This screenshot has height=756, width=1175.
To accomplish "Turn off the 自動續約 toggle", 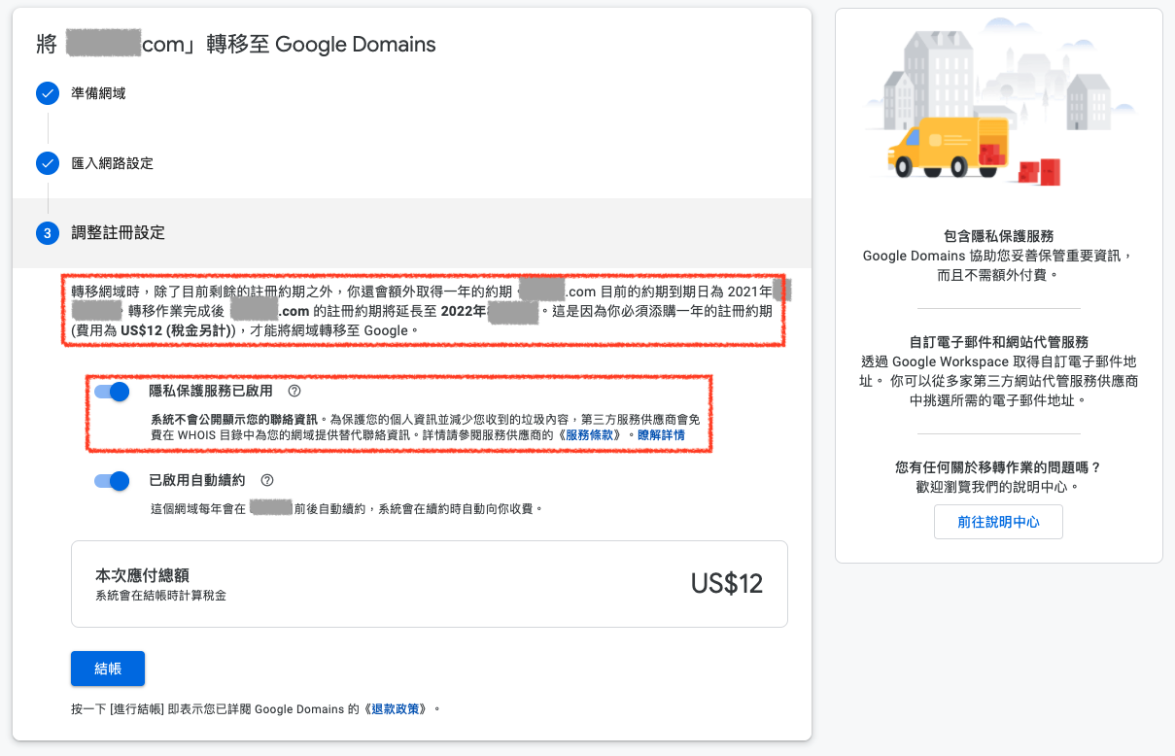I will pyautogui.click(x=110, y=479).
